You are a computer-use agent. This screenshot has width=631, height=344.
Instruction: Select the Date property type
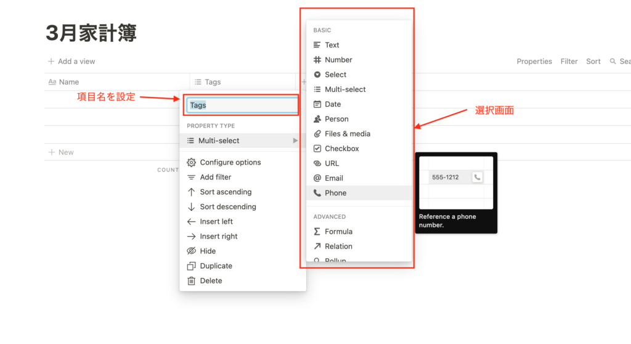359,104
